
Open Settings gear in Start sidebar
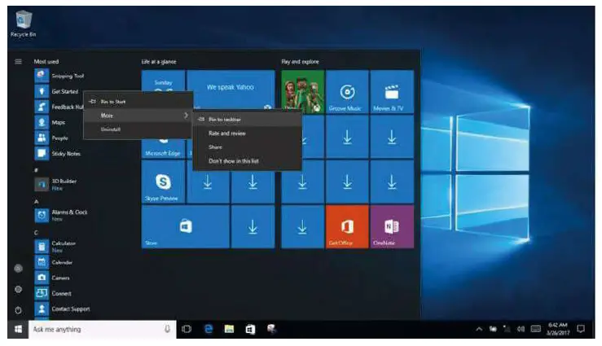click(18, 289)
